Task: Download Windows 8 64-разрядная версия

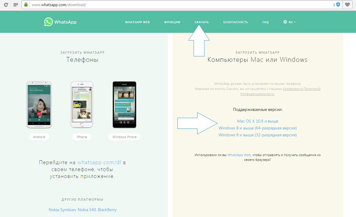Action: tap(258, 128)
